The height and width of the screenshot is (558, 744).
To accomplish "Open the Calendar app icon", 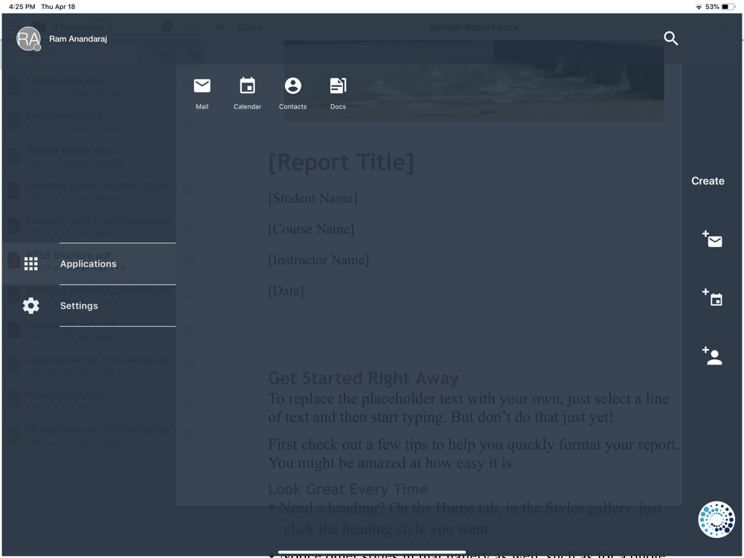I will [247, 86].
